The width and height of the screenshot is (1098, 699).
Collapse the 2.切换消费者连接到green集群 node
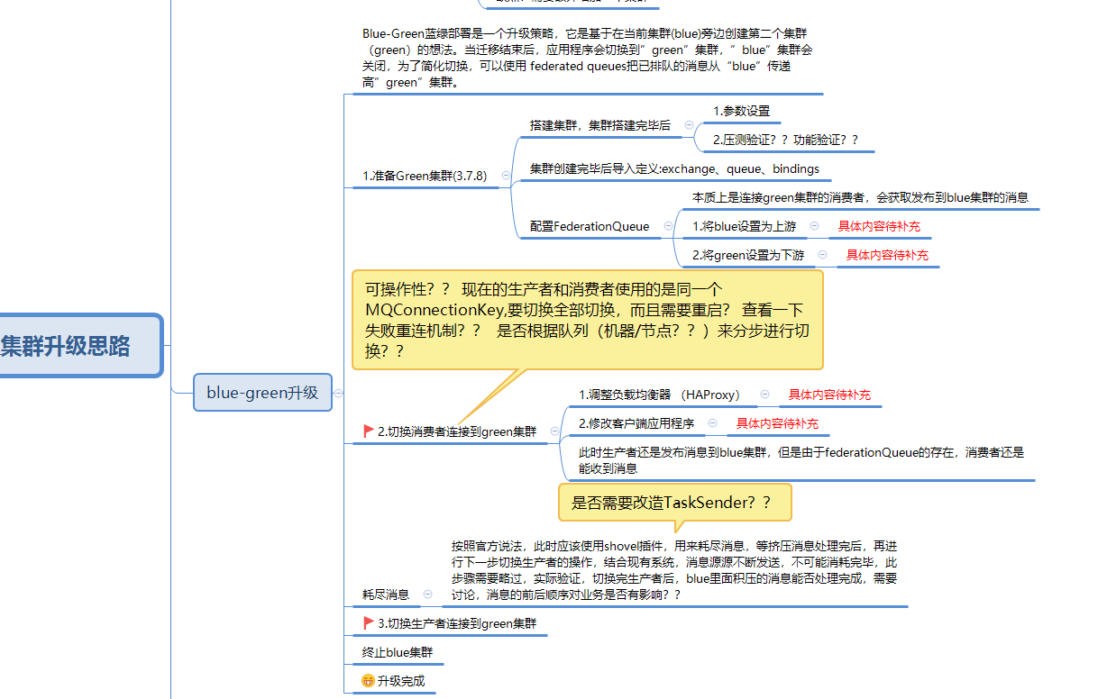tap(554, 431)
